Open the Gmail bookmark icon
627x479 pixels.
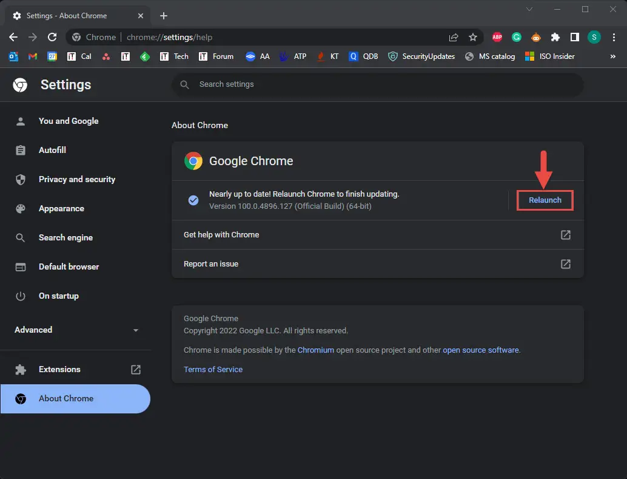pyautogui.click(x=33, y=56)
